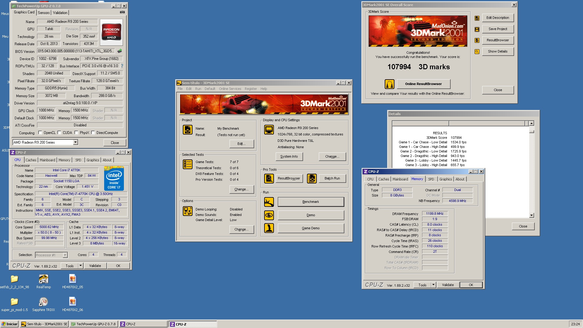Switch to TechPowerUp GPU-Z taskbar item

click(x=94, y=324)
